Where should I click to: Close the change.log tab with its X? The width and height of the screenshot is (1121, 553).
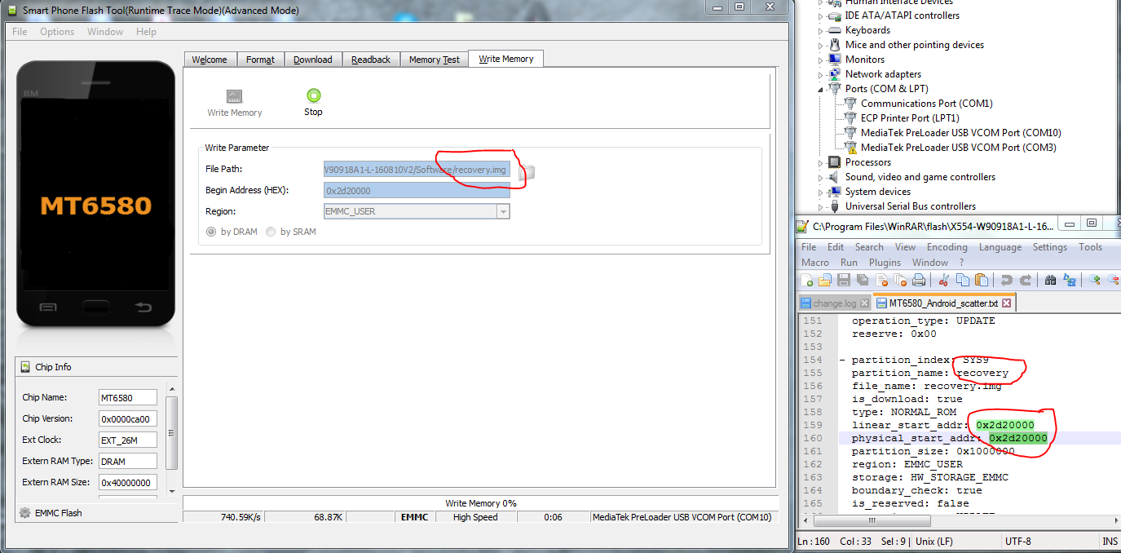coord(864,303)
